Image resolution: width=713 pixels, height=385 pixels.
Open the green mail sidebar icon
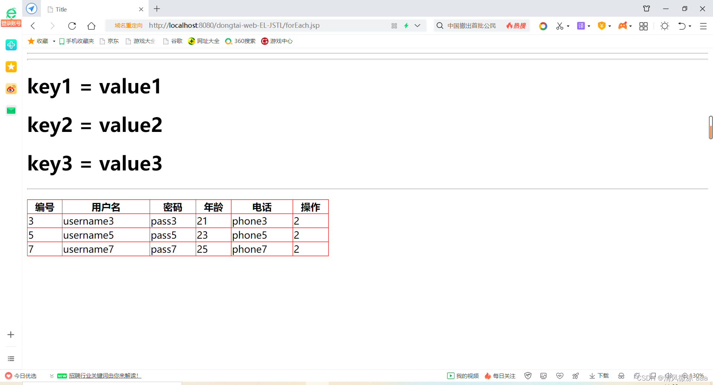coord(11,110)
